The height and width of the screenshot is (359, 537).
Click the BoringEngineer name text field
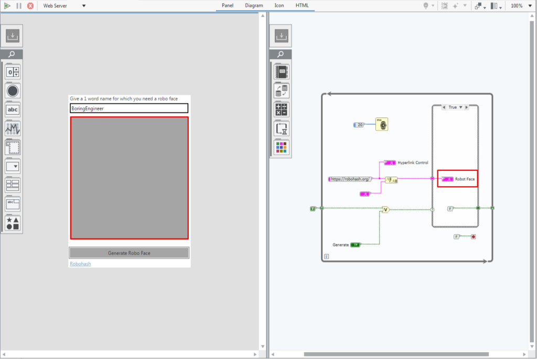129,108
